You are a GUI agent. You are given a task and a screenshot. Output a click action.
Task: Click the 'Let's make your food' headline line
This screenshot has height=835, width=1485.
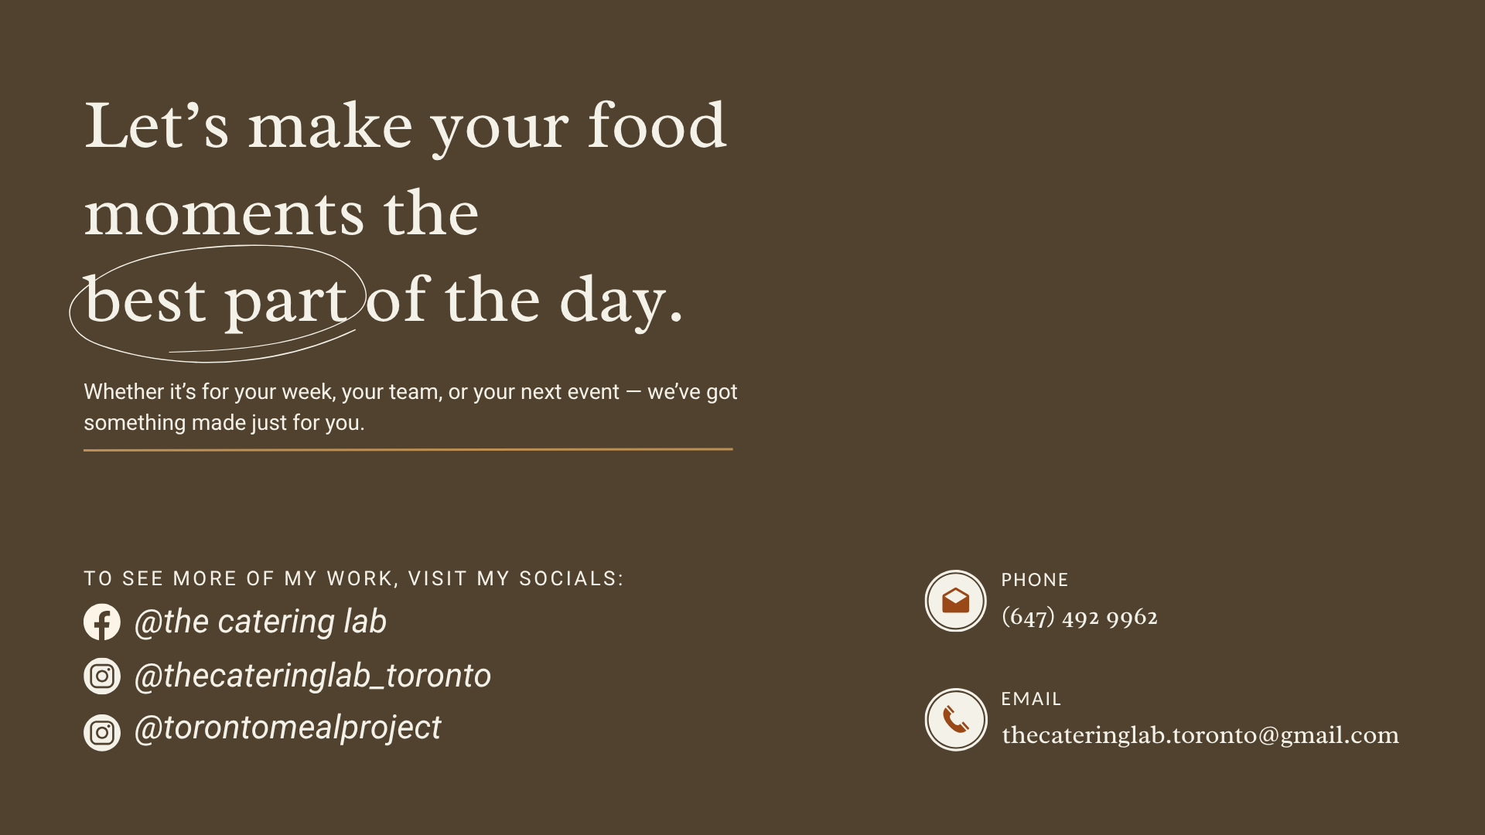tap(405, 126)
